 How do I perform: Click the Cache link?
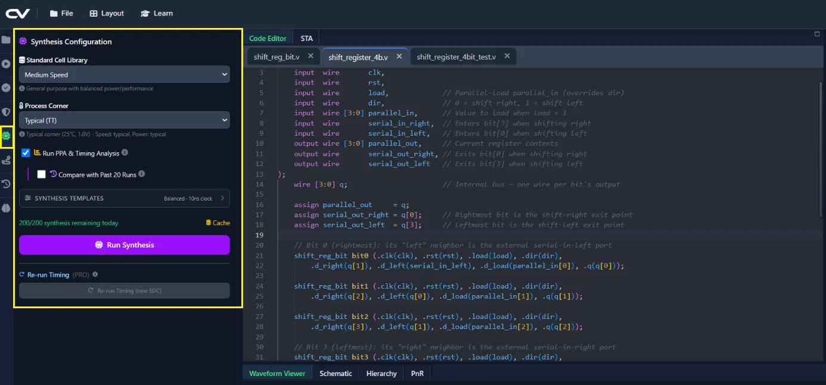click(218, 223)
